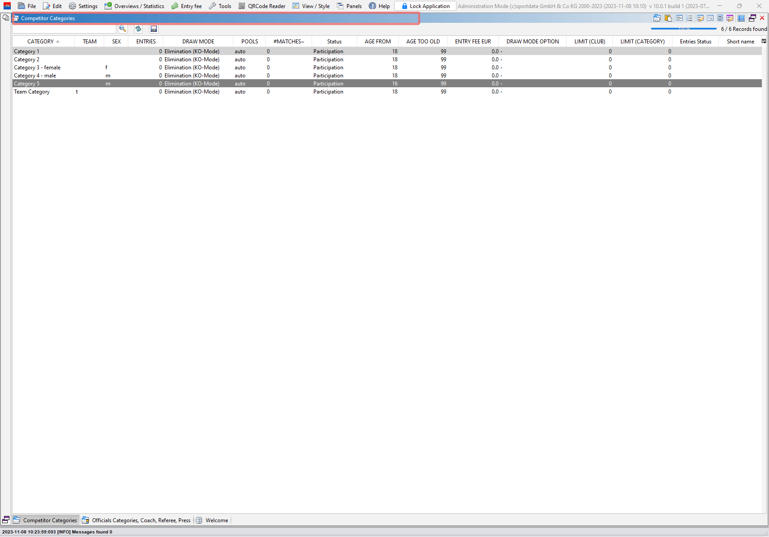Click the blue list view icon

(741, 18)
